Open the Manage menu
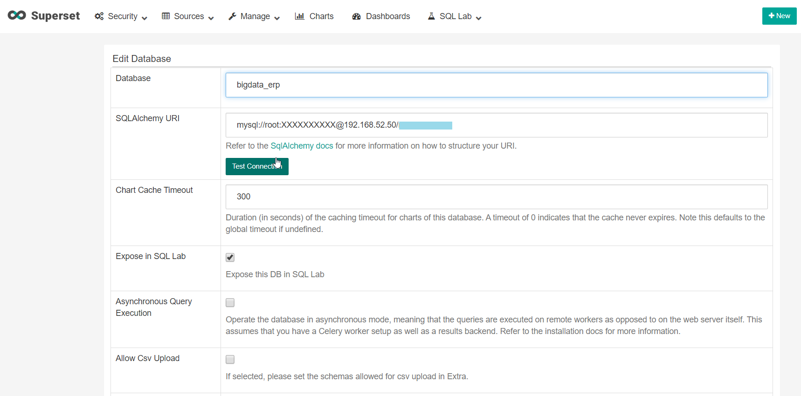801x396 pixels. (x=254, y=16)
